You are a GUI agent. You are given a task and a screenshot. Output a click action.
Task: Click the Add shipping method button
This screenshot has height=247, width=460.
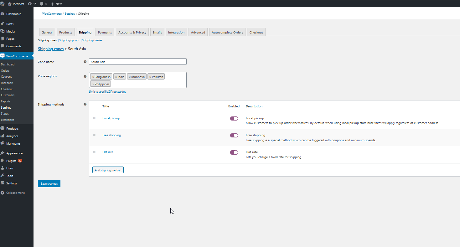pos(108,170)
